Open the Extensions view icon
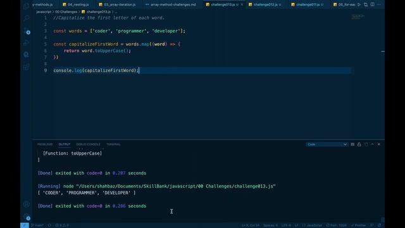This screenshot has width=405, height=228. (x=26, y=67)
